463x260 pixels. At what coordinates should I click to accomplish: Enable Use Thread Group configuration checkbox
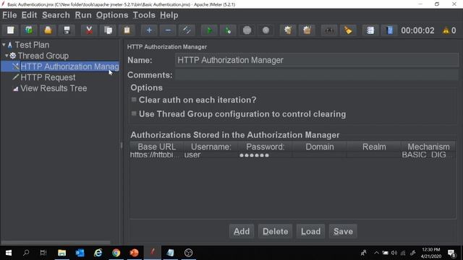point(134,113)
